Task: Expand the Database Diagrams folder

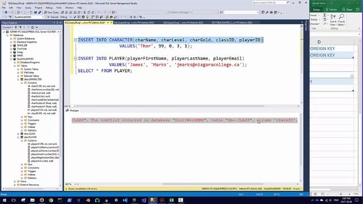Action: click(x=15, y=62)
